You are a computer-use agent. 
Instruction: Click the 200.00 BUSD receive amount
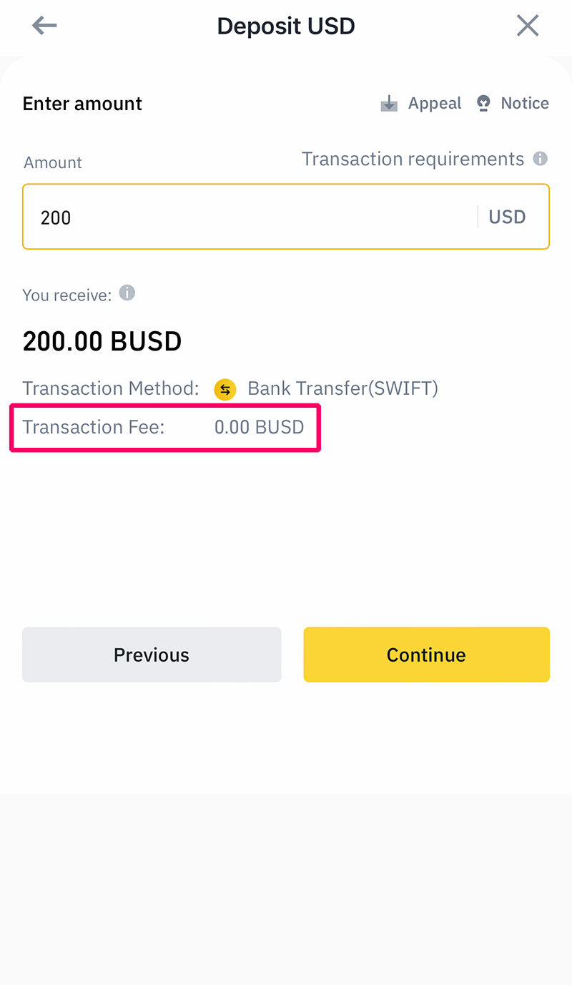click(x=102, y=341)
